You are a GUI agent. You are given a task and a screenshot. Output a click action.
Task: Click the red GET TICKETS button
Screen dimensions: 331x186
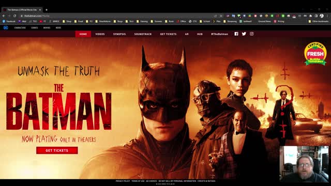click(57, 150)
